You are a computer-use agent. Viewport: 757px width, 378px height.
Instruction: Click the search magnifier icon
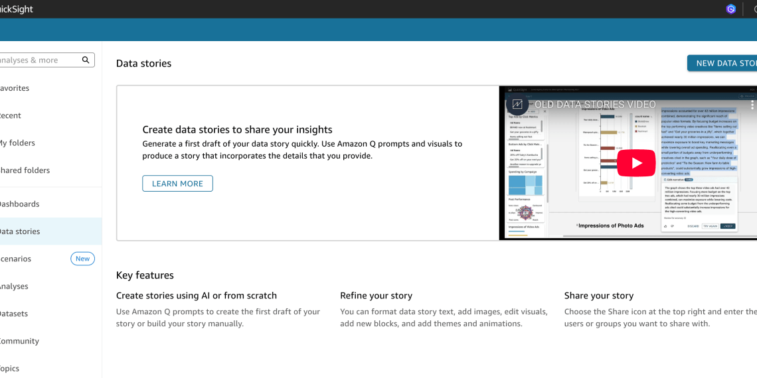[86, 60]
